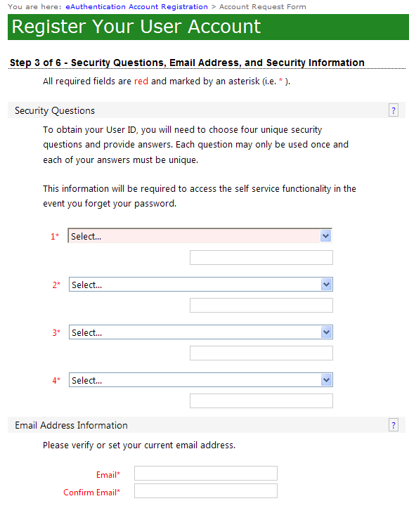Open help icon for Security Questions section

393,110
